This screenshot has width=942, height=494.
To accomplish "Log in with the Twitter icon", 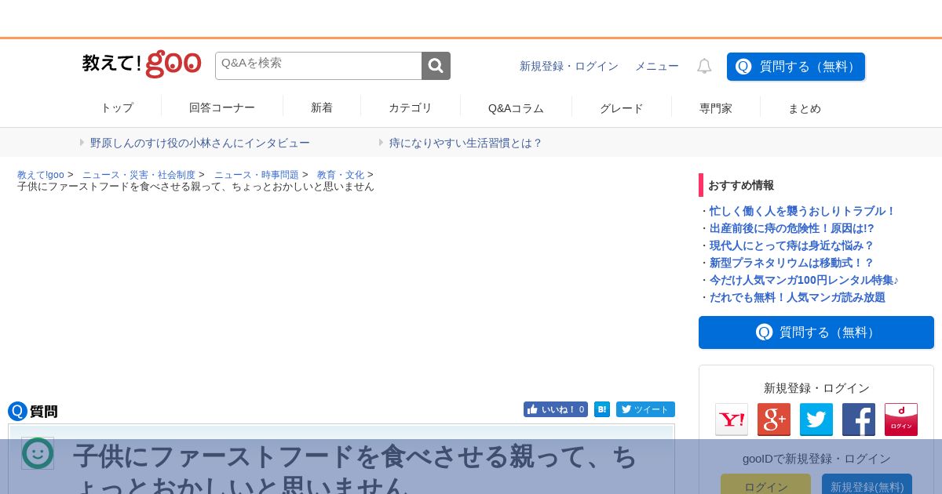I will [x=816, y=420].
